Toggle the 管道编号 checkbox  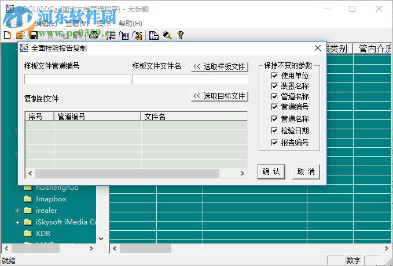(x=274, y=107)
